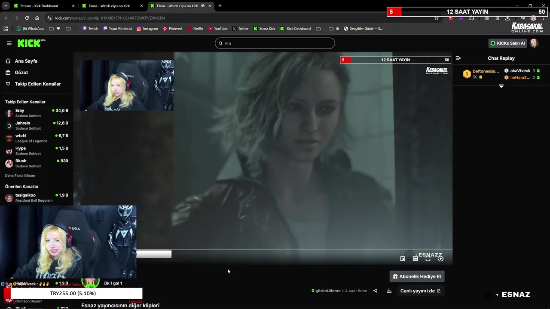Image resolution: width=550 pixels, height=309 pixels.
Task: Click Abonelik Hediye Et button
Action: point(417,276)
